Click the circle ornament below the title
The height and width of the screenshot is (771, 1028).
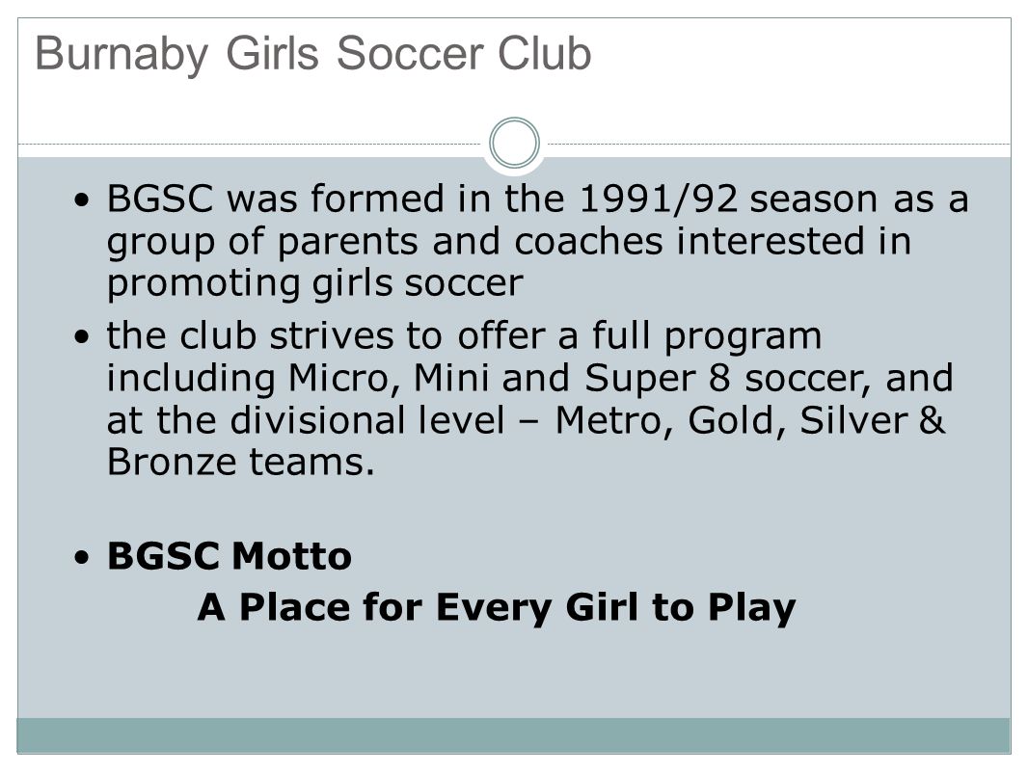[x=514, y=143]
